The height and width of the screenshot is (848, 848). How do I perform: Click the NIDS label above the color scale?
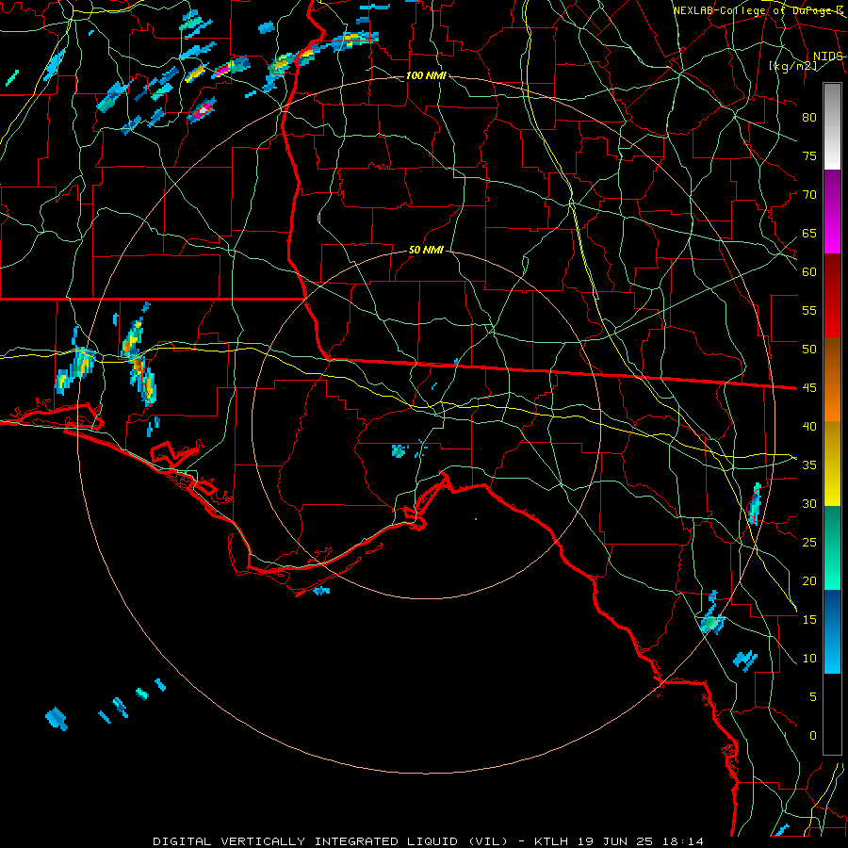[x=827, y=57]
